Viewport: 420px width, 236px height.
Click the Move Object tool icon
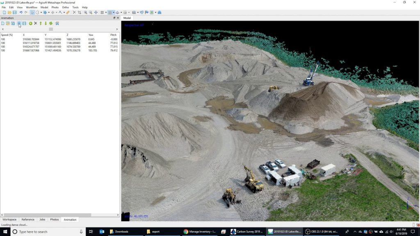point(45,12)
